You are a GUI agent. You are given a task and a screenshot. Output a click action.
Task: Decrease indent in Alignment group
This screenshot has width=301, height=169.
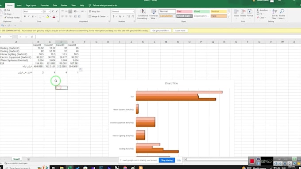(x=75, y=16)
